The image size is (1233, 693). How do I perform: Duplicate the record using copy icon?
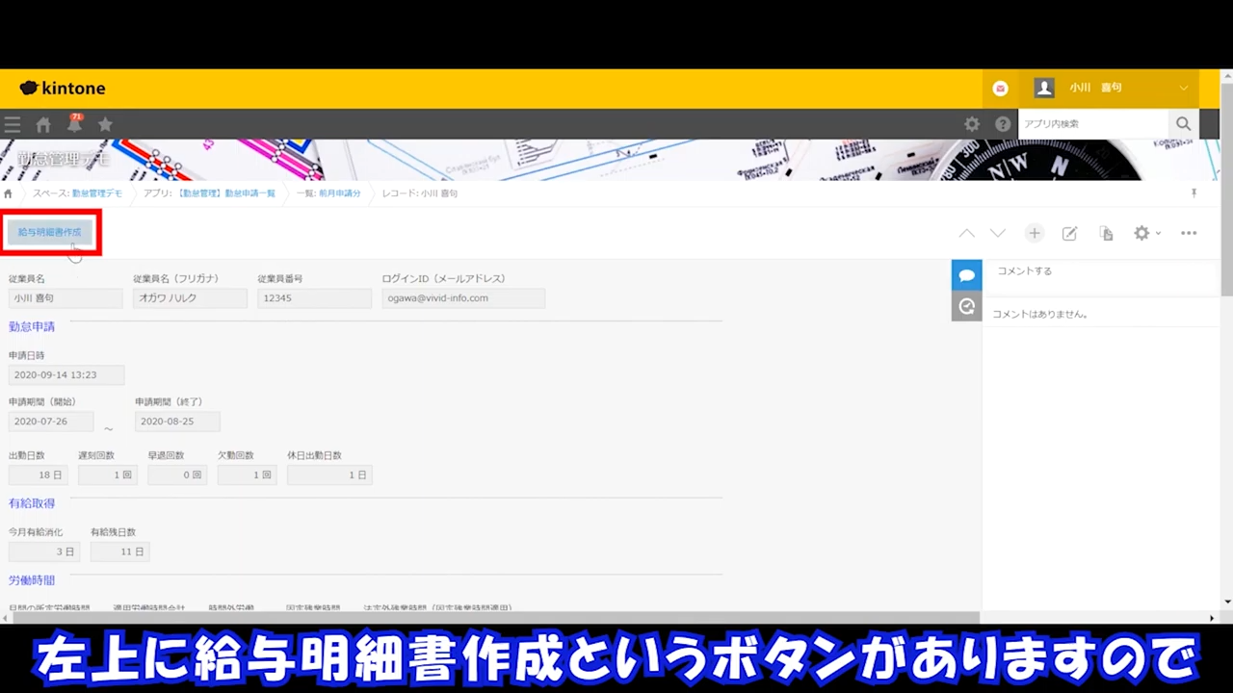(1106, 233)
